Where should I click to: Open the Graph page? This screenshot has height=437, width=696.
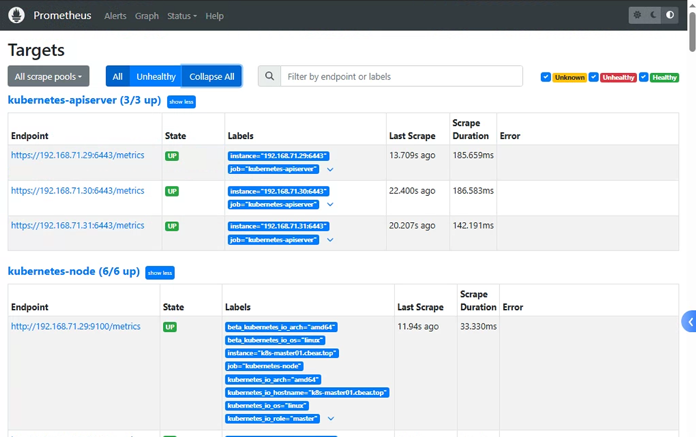[x=147, y=16]
